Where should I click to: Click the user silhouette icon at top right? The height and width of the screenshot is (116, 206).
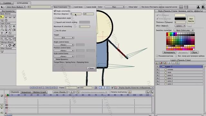(198, 7)
